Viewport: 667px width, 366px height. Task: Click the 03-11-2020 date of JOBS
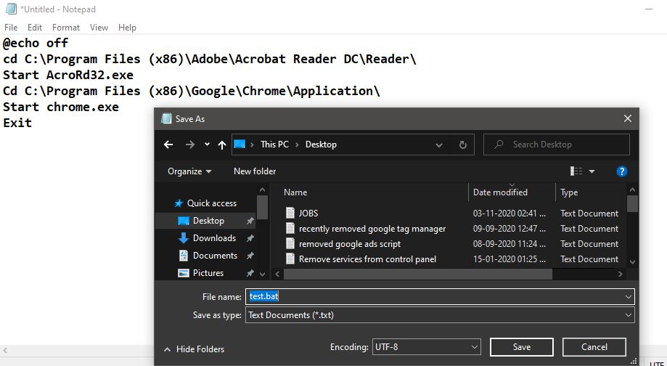pyautogui.click(x=510, y=213)
